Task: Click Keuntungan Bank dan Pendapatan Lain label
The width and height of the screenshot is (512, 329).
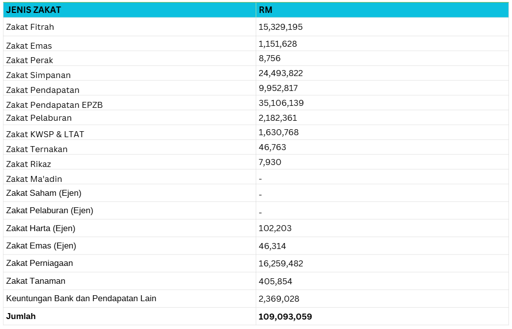Action: click(x=81, y=298)
